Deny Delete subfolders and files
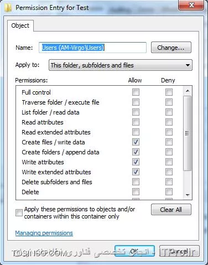This screenshot has height=265, width=208. click(169, 182)
